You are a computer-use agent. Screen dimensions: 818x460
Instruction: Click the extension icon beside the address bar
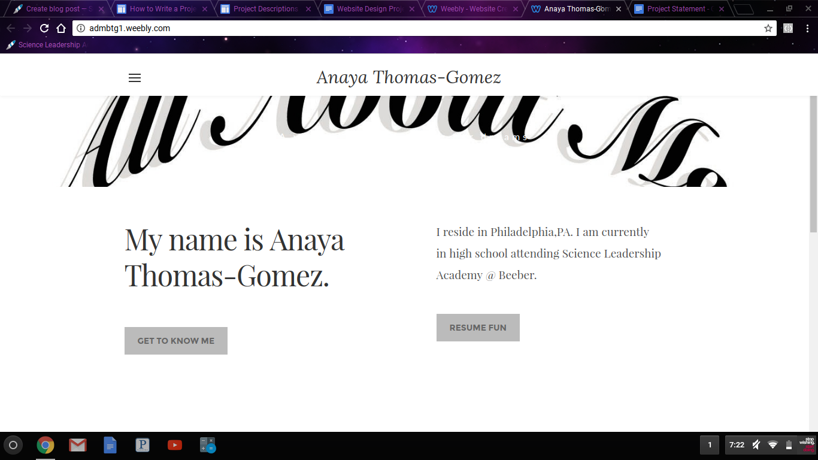788,28
